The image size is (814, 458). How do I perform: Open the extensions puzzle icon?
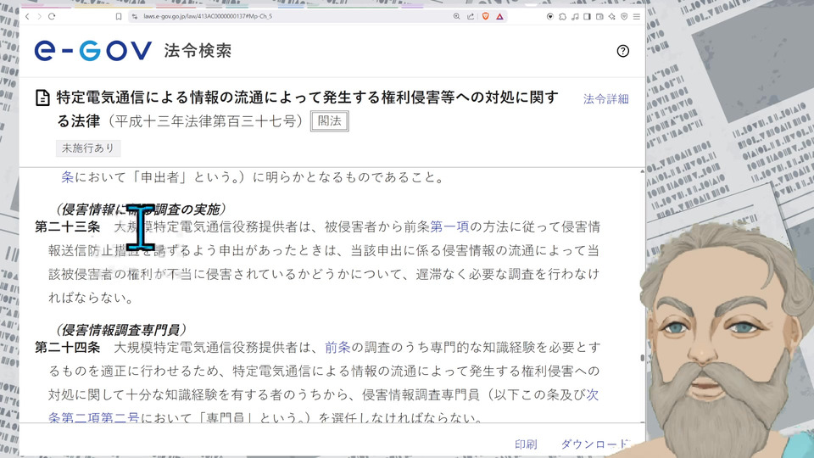coord(562,17)
